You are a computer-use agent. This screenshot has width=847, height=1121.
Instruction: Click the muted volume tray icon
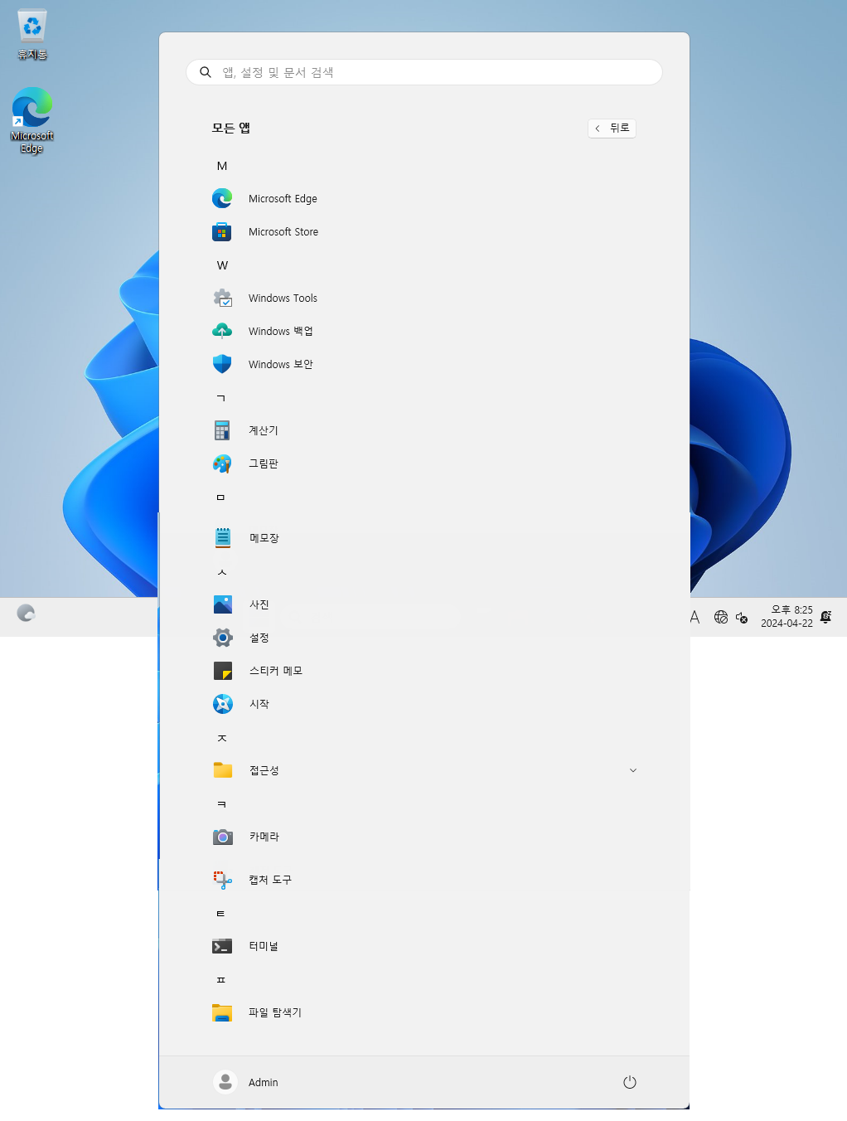[742, 617]
